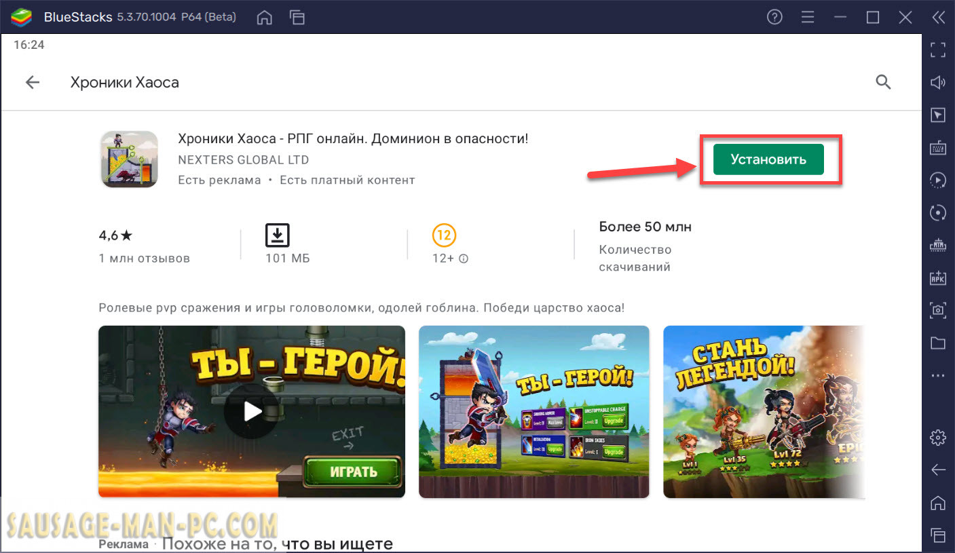Take a screenshot with the camera icon

[938, 311]
